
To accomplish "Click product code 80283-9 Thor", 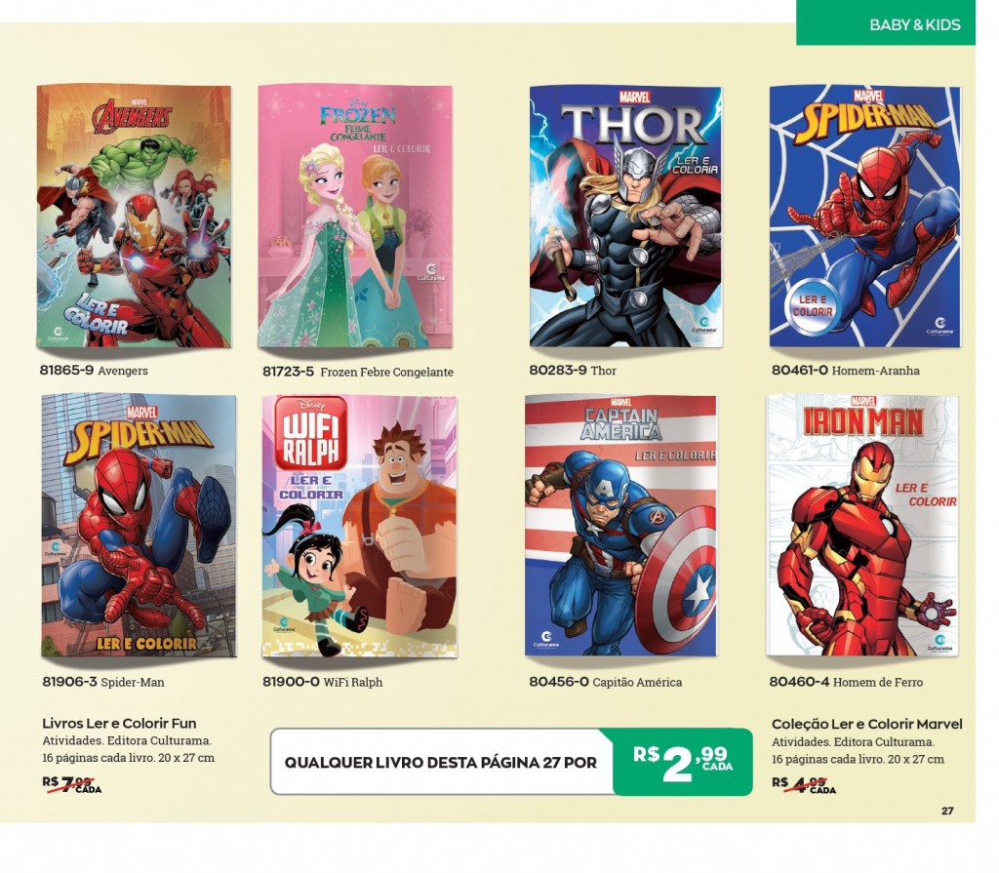I will pyautogui.click(x=573, y=371).
